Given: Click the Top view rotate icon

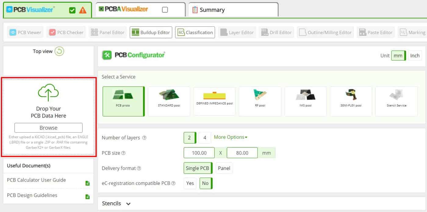Looking at the screenshot, I should [x=59, y=51].
